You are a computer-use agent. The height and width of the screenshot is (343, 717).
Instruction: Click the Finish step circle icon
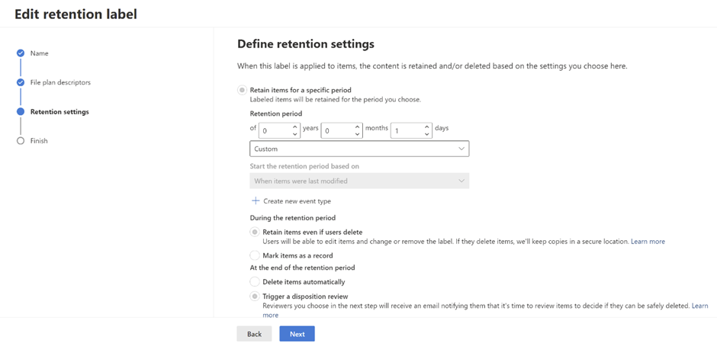(x=21, y=141)
